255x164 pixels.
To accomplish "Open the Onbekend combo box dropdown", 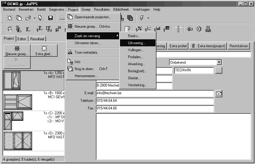I will coord(219,62).
